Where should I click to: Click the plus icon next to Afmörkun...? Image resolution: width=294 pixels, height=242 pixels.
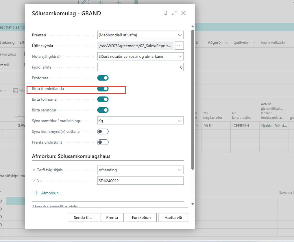coord(36,193)
